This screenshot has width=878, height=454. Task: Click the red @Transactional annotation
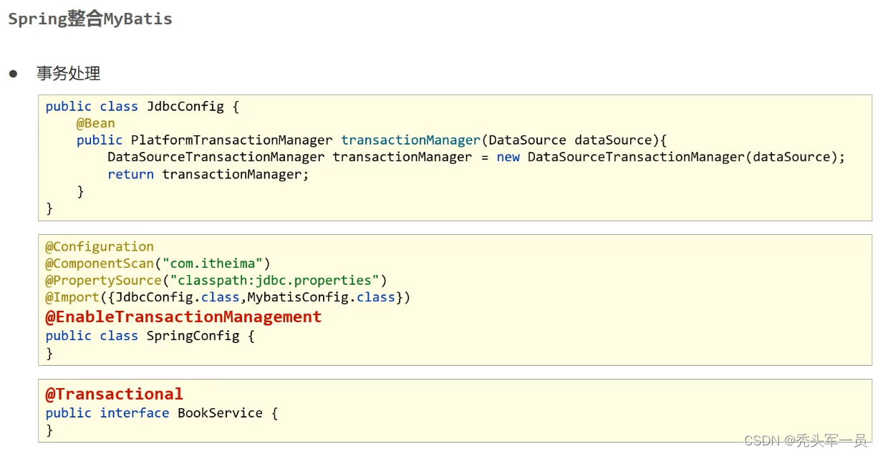[x=115, y=394]
